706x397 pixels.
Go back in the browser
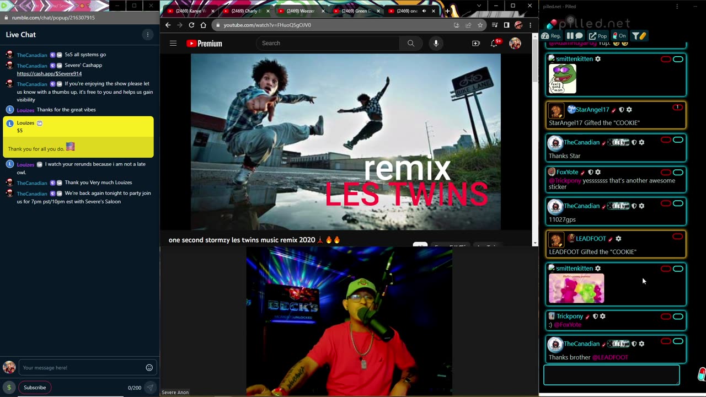click(168, 25)
